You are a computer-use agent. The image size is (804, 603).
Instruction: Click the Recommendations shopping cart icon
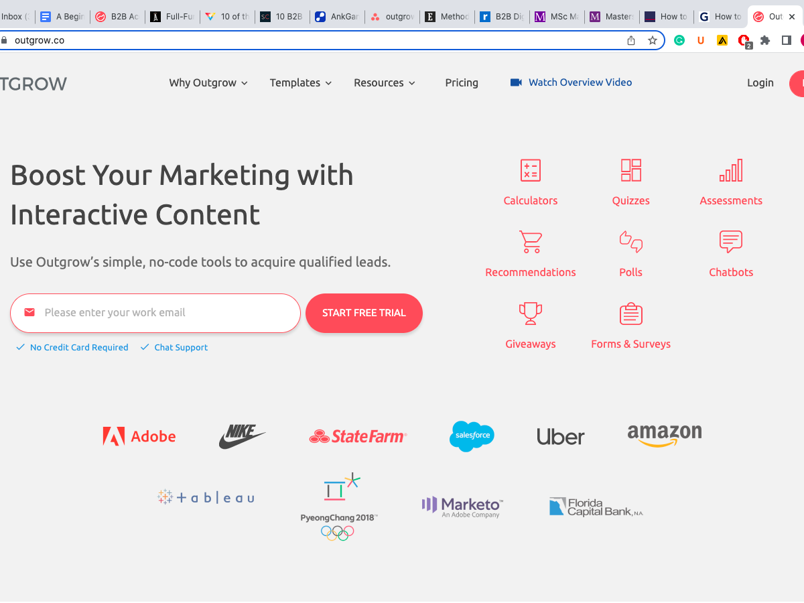pyautogui.click(x=530, y=242)
